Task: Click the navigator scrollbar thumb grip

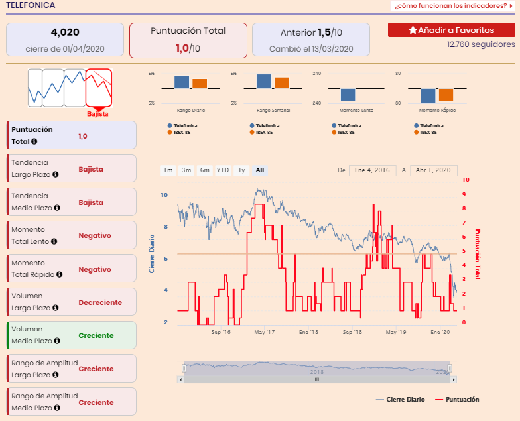Action: (x=317, y=379)
